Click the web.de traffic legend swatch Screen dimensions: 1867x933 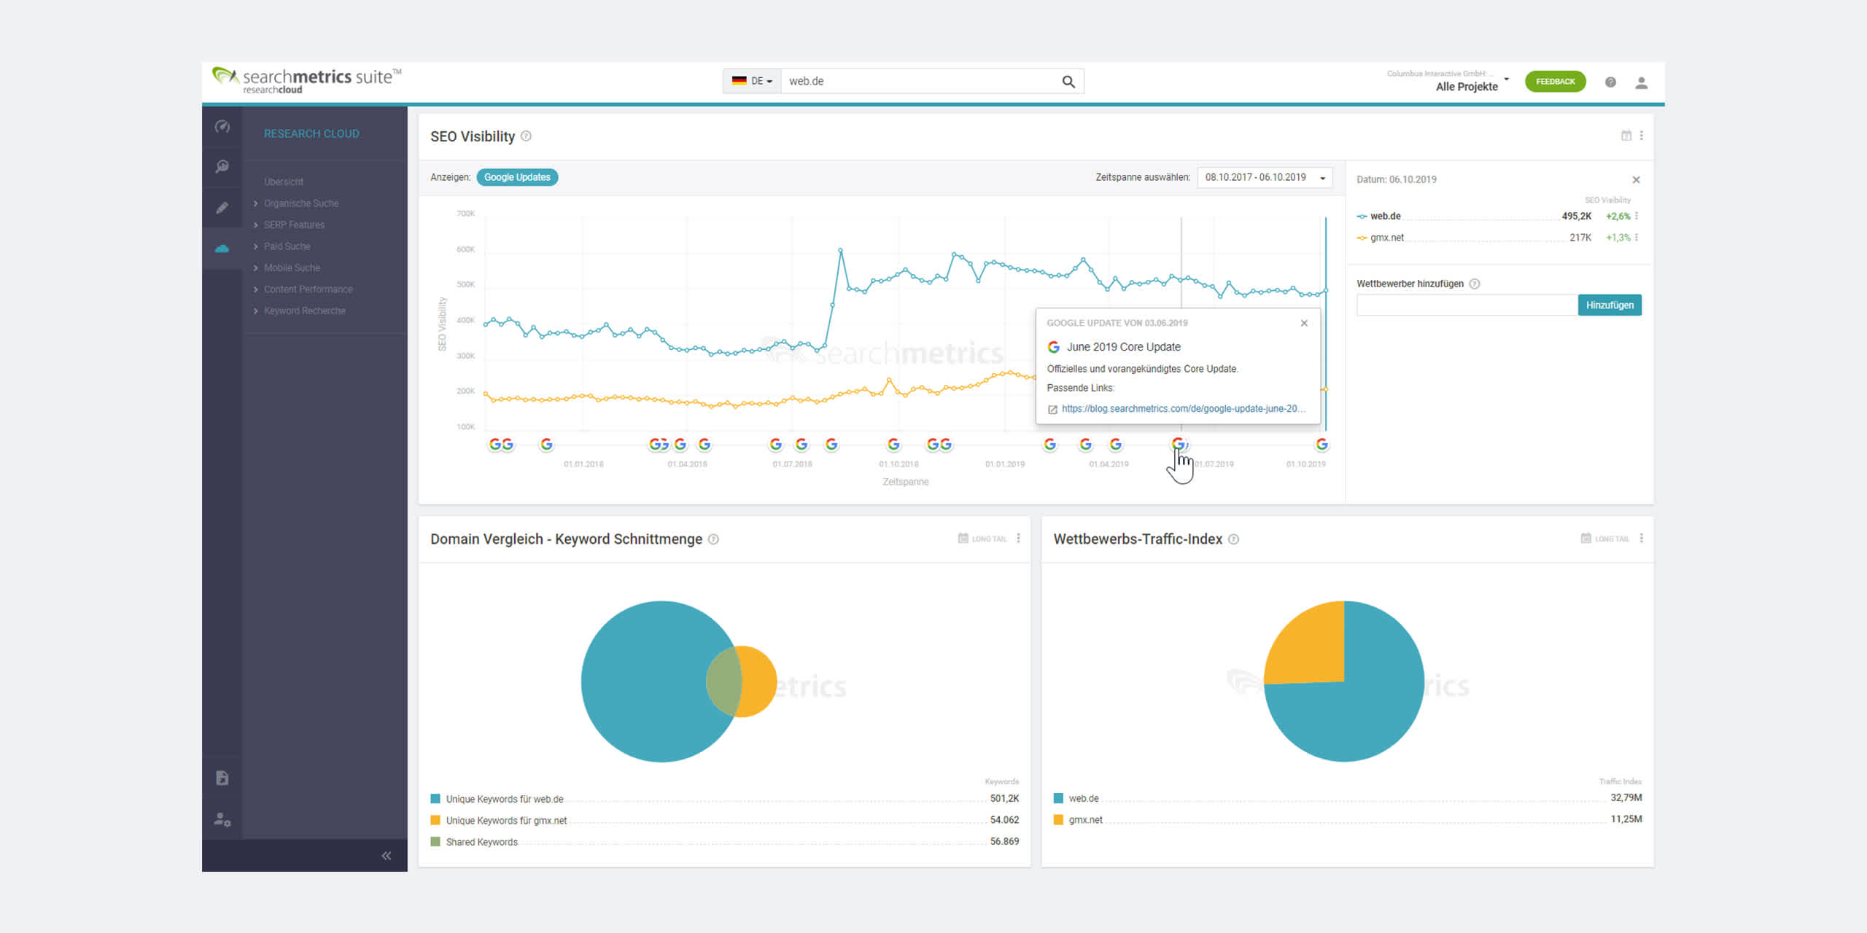click(1058, 798)
